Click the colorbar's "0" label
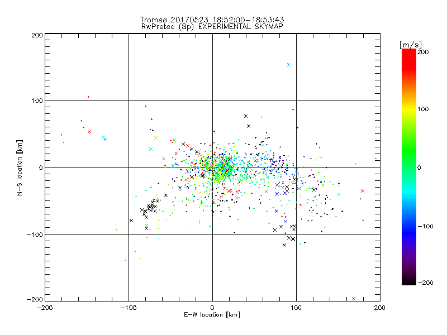The width and height of the screenshot is (447, 335). [x=419, y=167]
